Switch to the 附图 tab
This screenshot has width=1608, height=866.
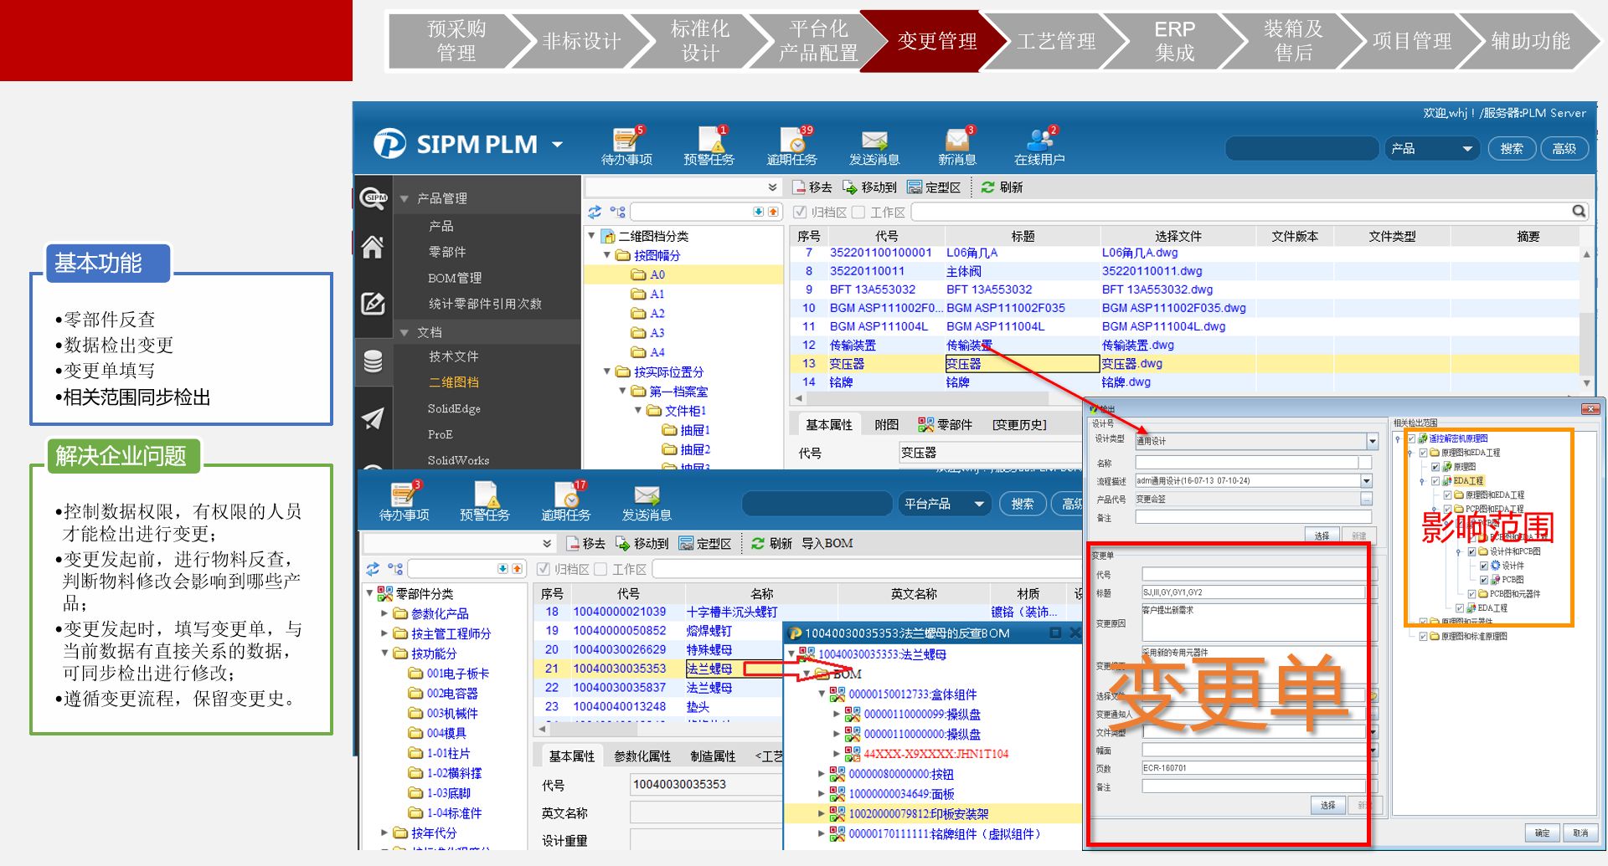point(886,425)
